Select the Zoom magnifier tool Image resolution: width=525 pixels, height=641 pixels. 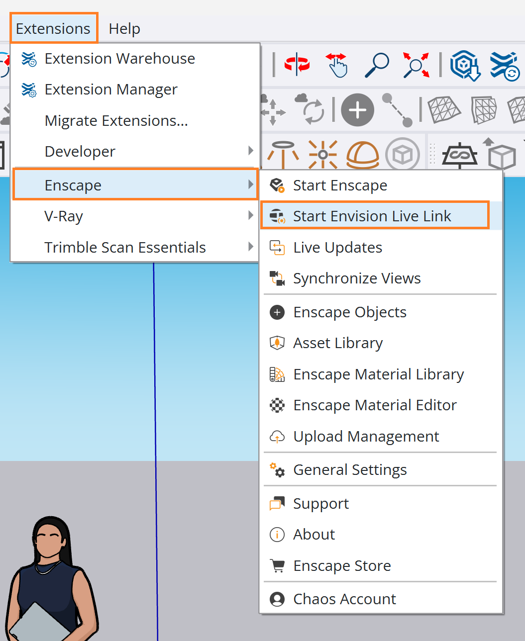click(x=377, y=65)
